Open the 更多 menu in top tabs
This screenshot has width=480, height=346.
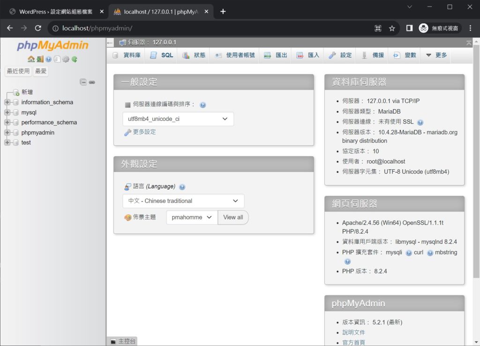coord(436,55)
